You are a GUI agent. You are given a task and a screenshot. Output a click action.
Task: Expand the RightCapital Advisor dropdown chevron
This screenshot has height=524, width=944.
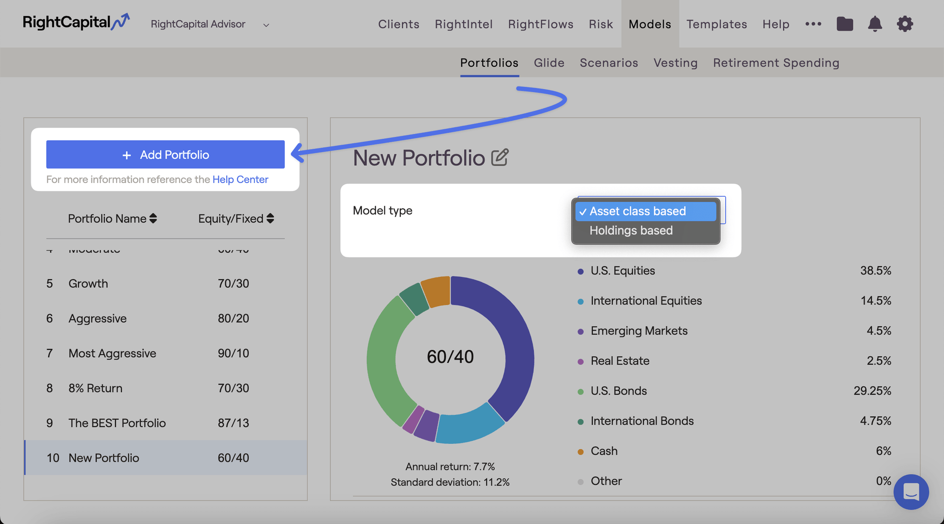click(x=266, y=25)
